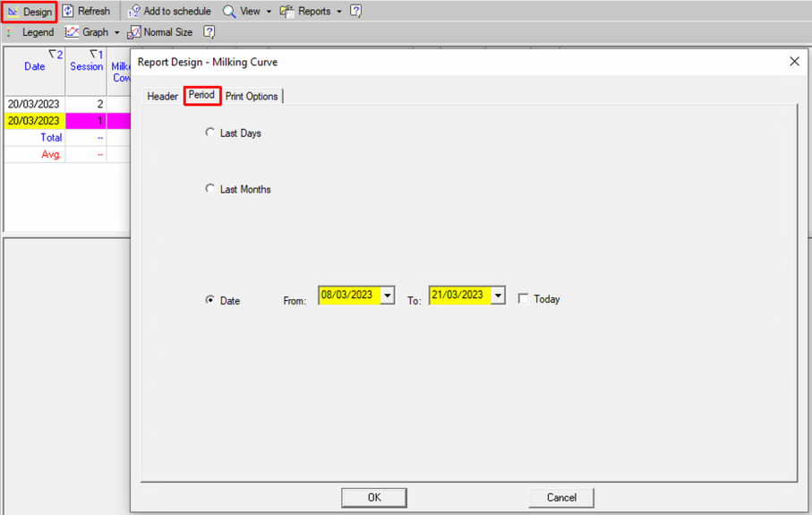Show the Legend

pyautogui.click(x=38, y=32)
